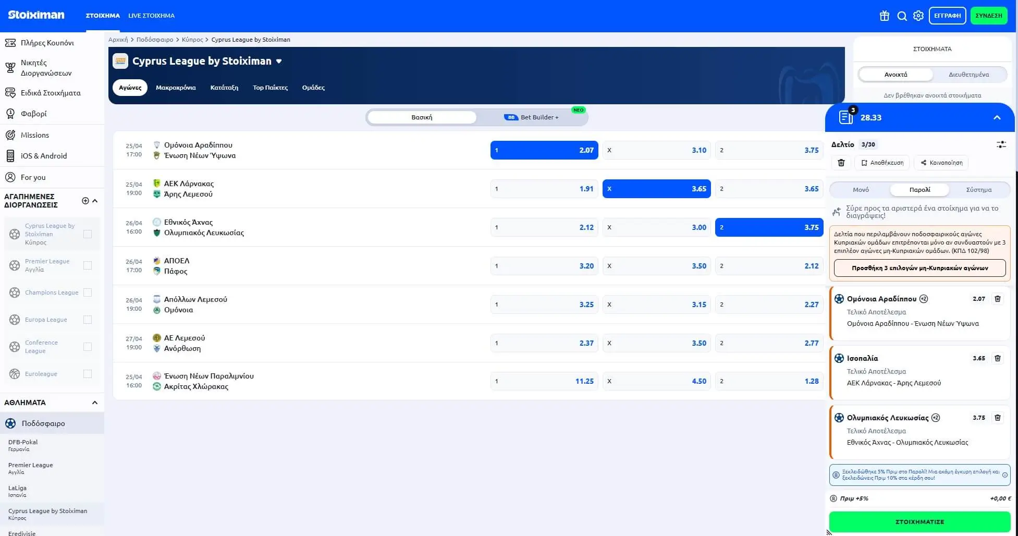
Task: Remove Ολυμπιακός Λευκωσίας selection from betslip
Action: point(998,418)
